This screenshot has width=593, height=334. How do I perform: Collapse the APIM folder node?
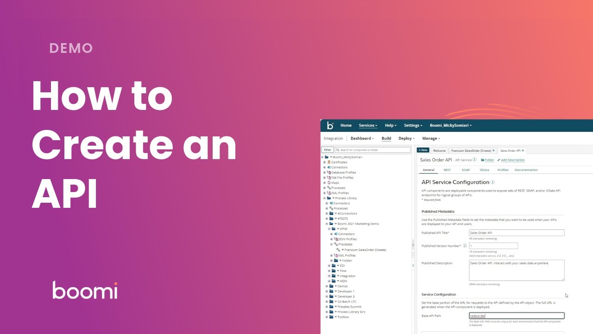[329, 229]
